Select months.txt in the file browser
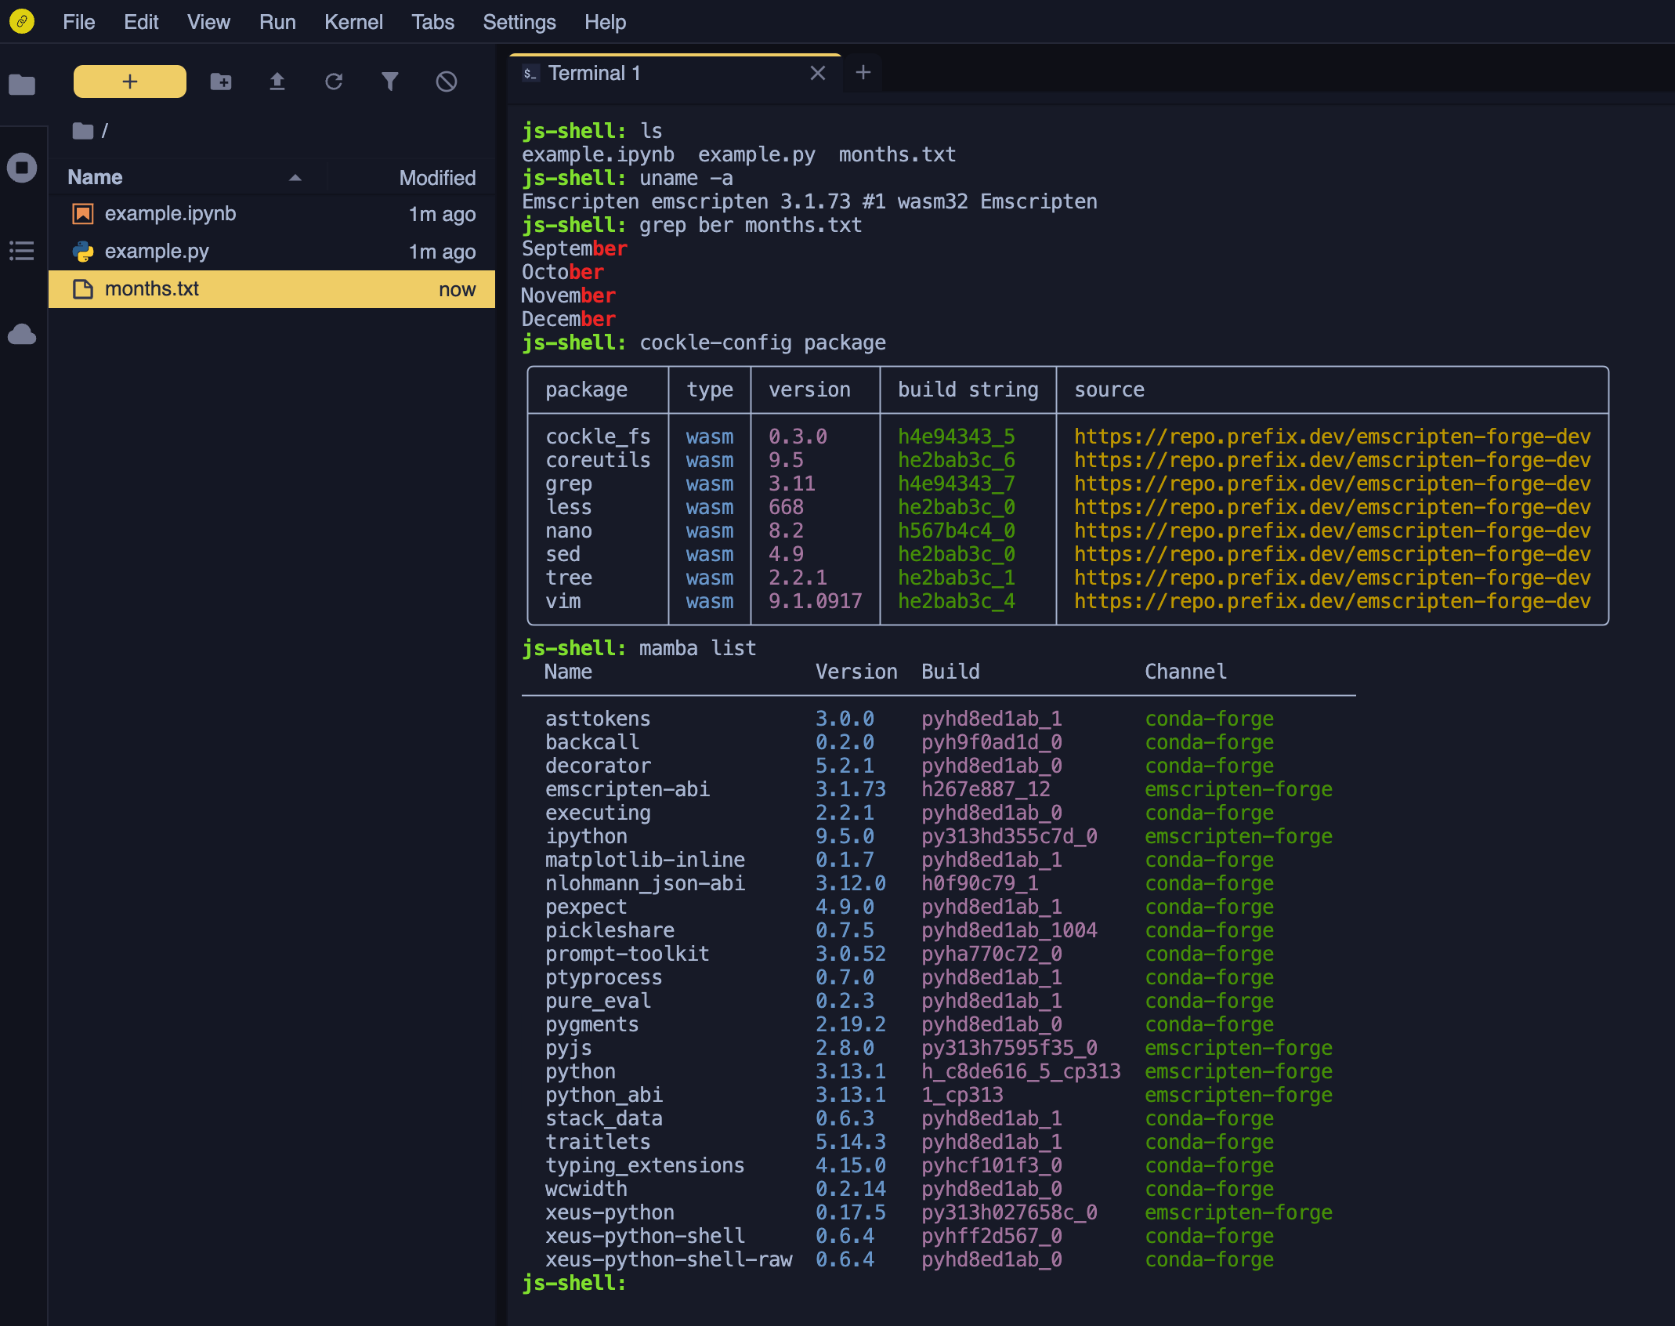Viewport: 1675px width, 1326px height. point(153,288)
